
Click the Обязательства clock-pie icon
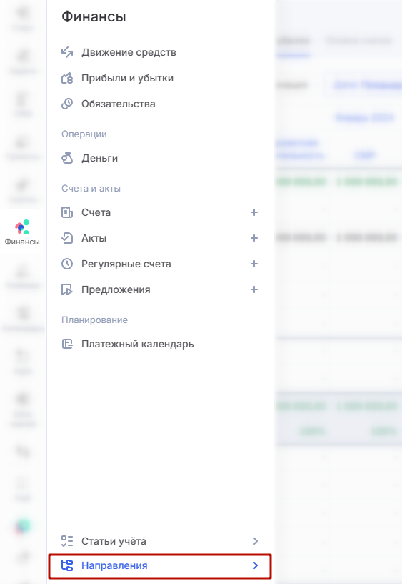(67, 104)
